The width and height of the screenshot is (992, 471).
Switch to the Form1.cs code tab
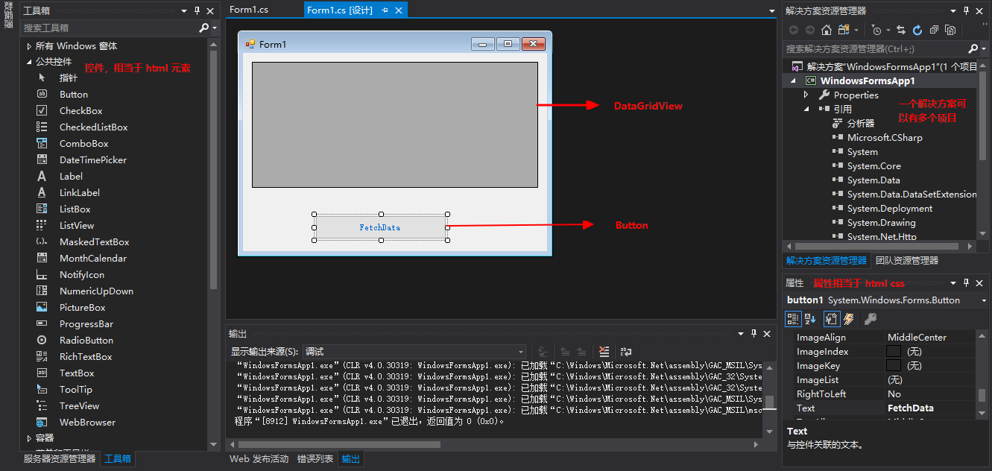(249, 10)
